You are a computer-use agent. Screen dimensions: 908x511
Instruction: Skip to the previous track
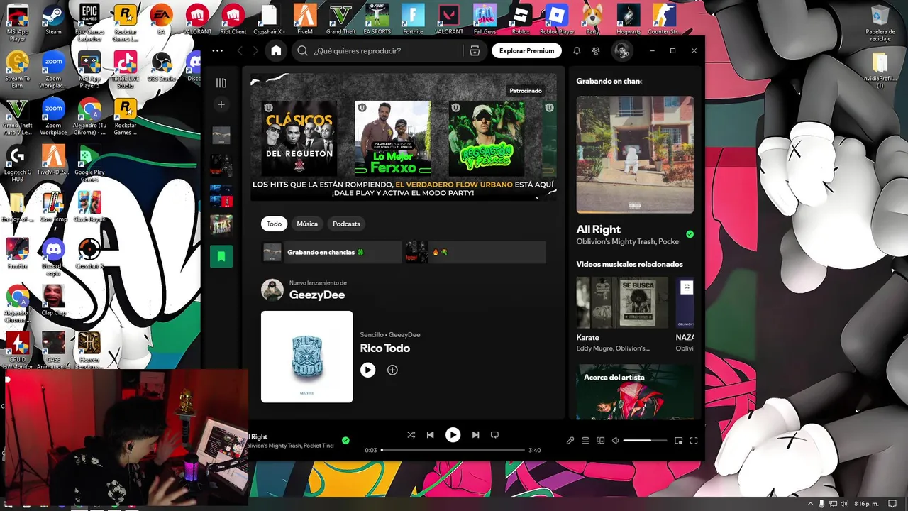430,435
